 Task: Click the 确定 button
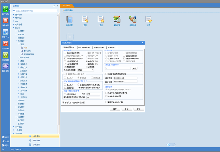click(115, 109)
